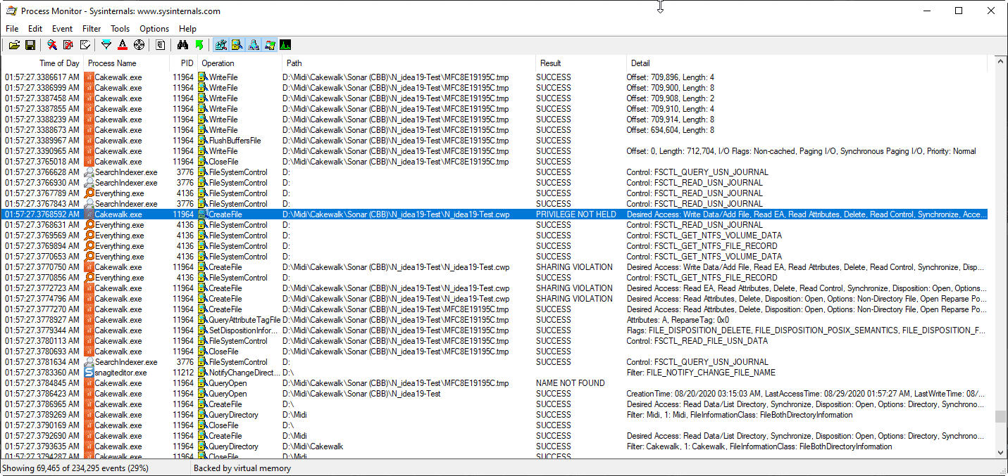
Task: Sort by PID column header
Action: click(x=183, y=63)
